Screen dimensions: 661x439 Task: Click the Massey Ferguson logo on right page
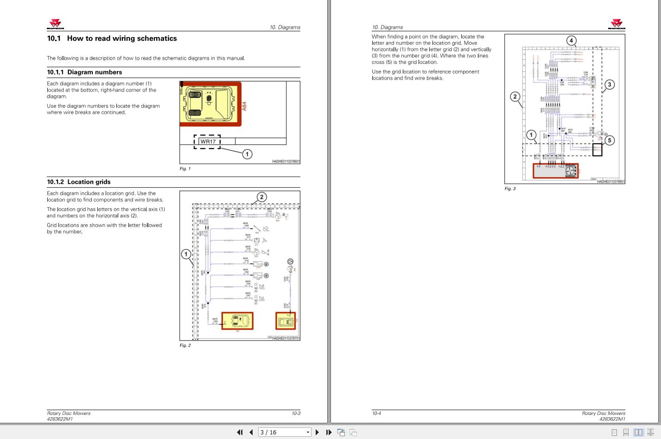[x=617, y=24]
